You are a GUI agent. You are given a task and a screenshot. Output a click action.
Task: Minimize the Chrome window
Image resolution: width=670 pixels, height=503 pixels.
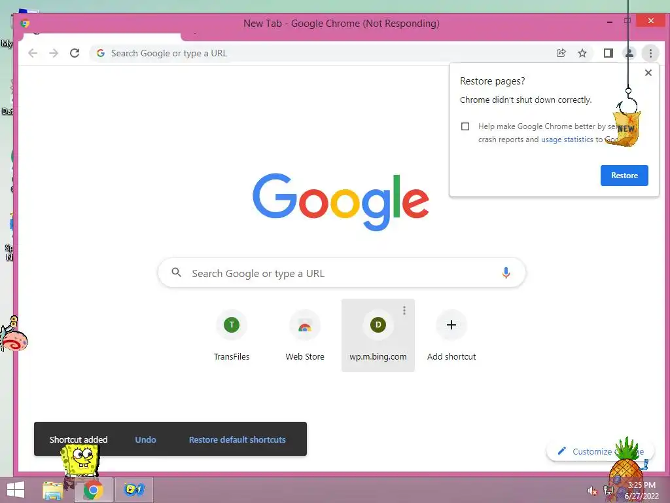(x=610, y=21)
